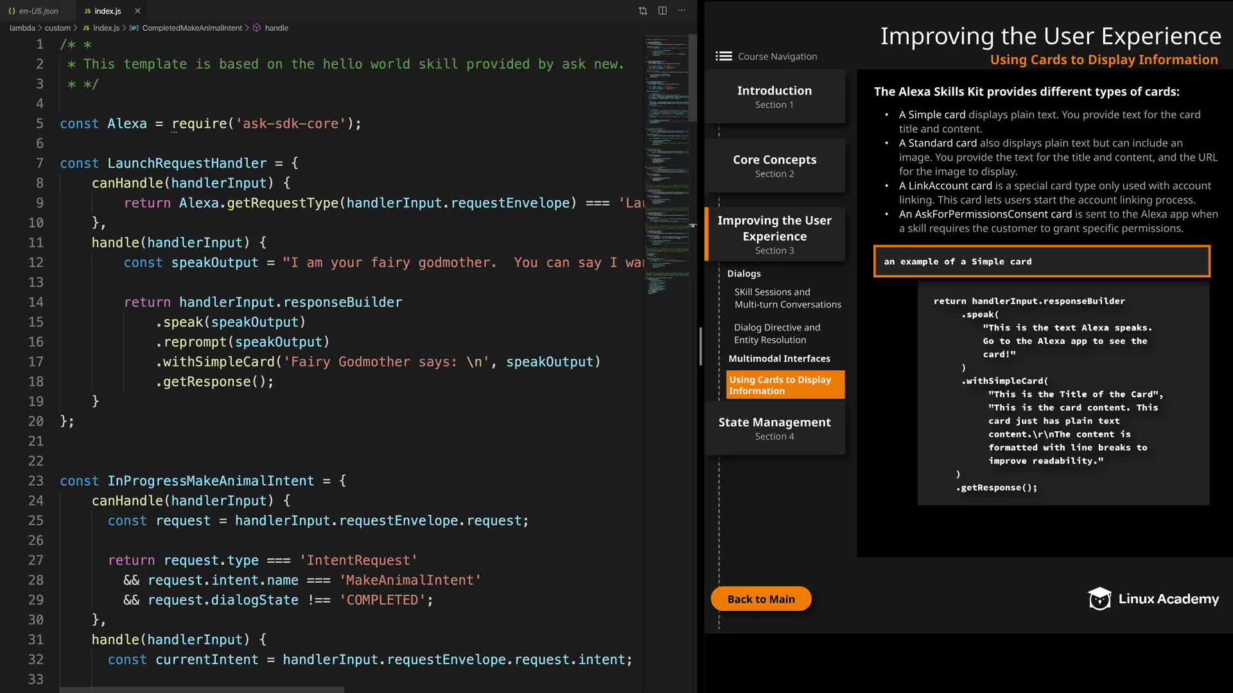Image resolution: width=1233 pixels, height=693 pixels.
Task: Click the Course Navigation list icon
Action: [724, 56]
